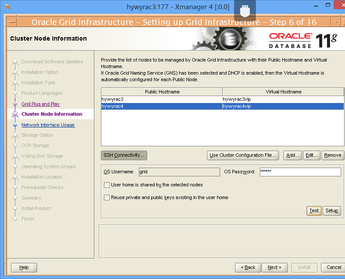345x279 pixels.
Task: Remove the selected cluster node
Action: pos(332,155)
